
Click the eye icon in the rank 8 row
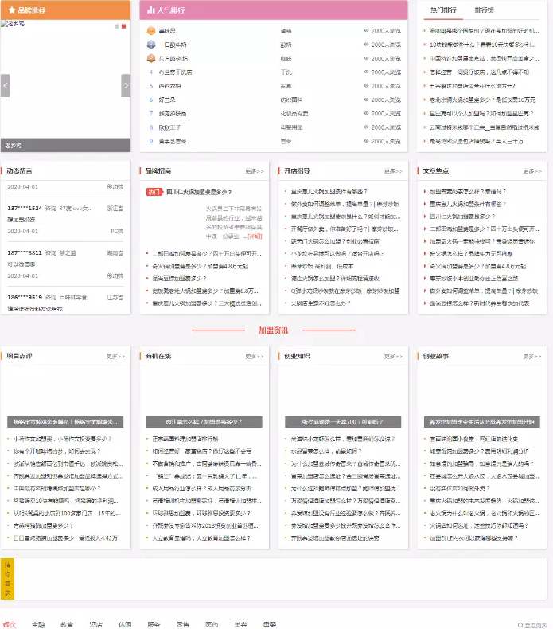(366, 127)
